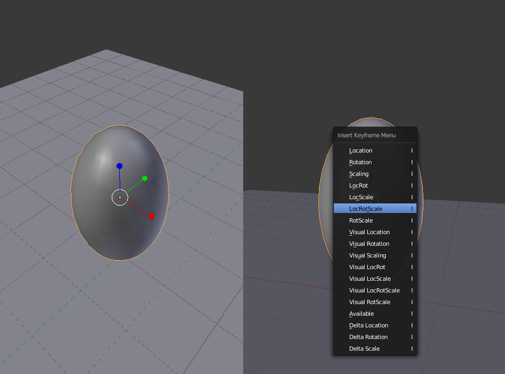Pick RotScale keying option
Image resolution: width=505 pixels, height=374 pixels.
tap(361, 220)
